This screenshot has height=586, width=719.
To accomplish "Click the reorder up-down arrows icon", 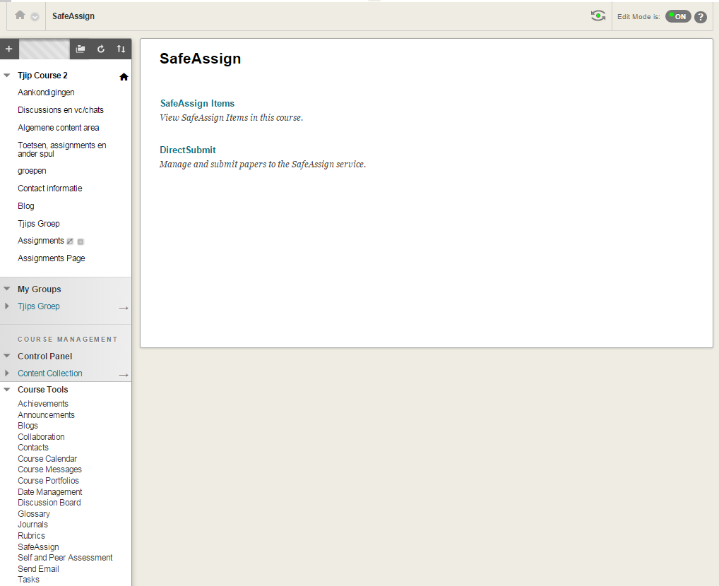I will pyautogui.click(x=121, y=49).
